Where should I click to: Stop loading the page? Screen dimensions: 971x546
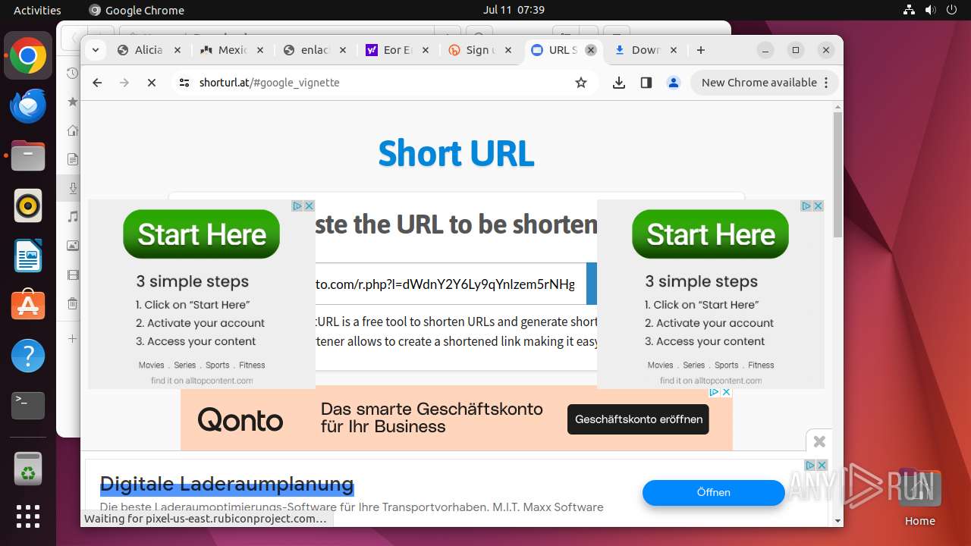(152, 83)
